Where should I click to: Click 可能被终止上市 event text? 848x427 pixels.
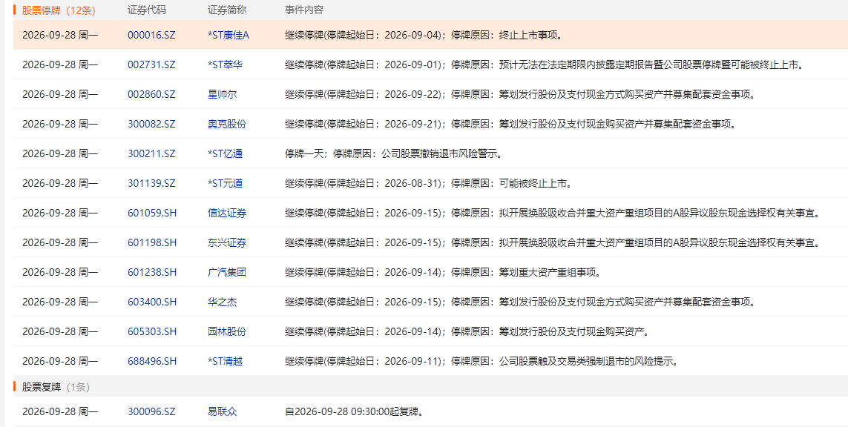coord(428,183)
